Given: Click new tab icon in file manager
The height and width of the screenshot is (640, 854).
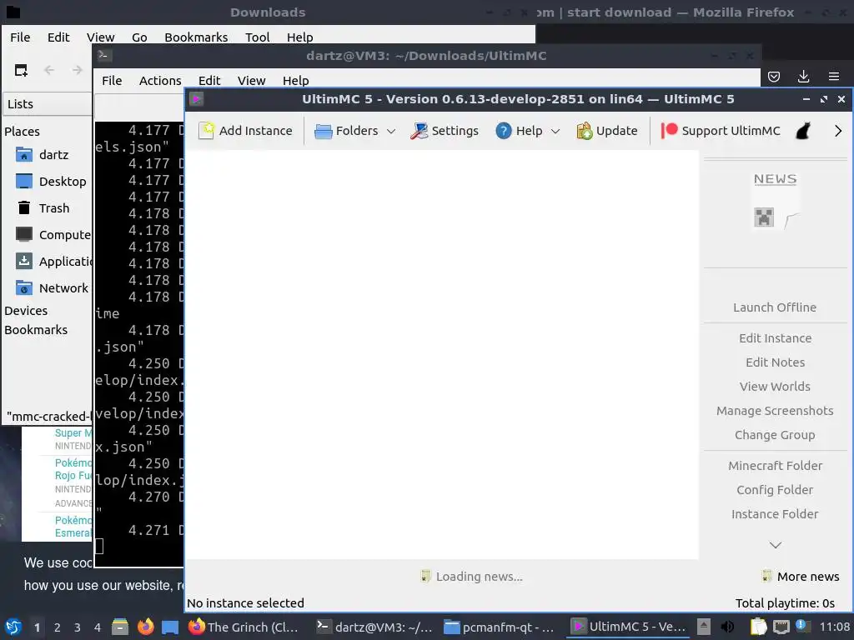Looking at the screenshot, I should point(21,70).
